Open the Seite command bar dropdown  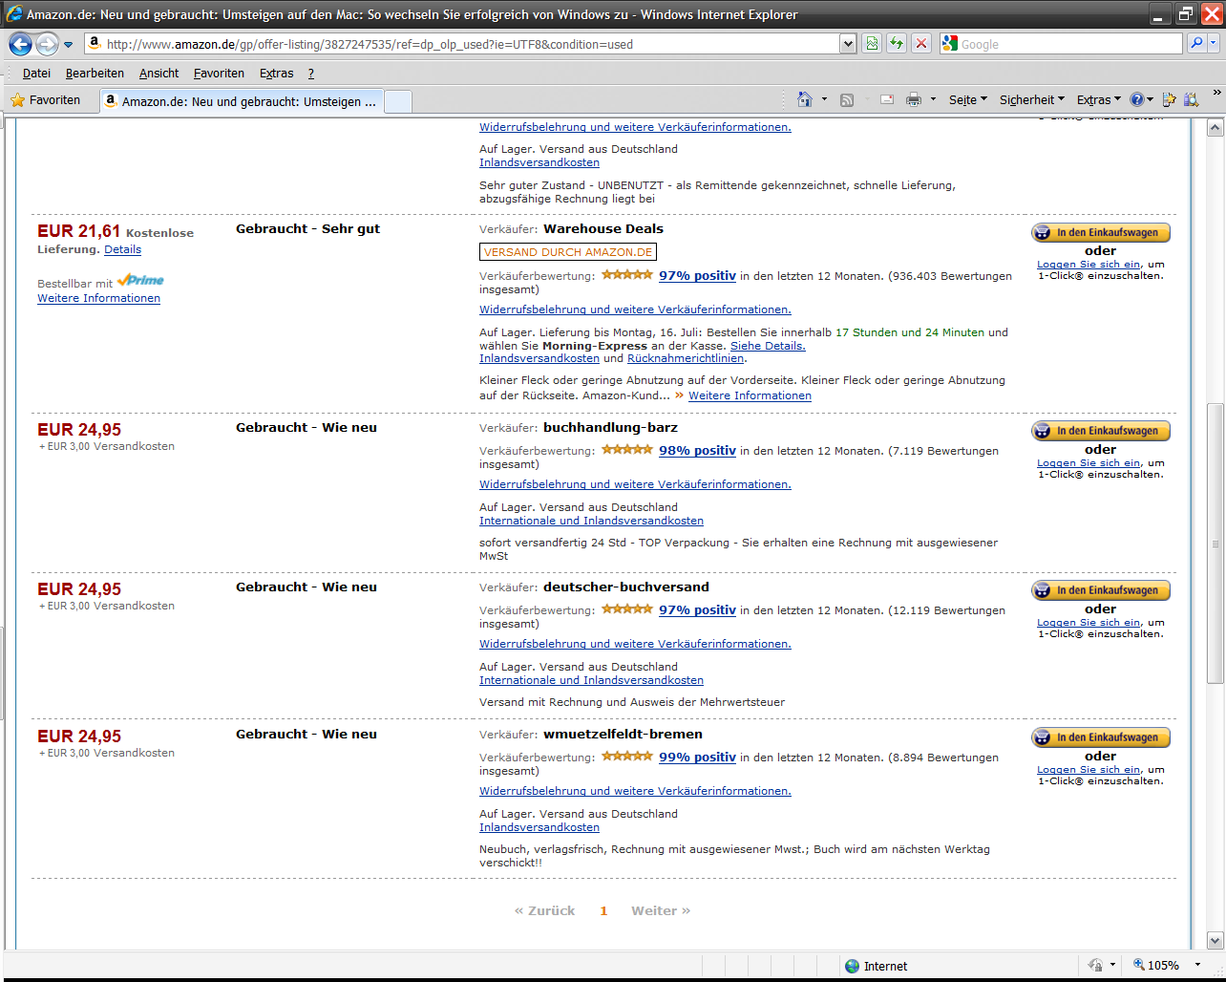[x=968, y=99]
